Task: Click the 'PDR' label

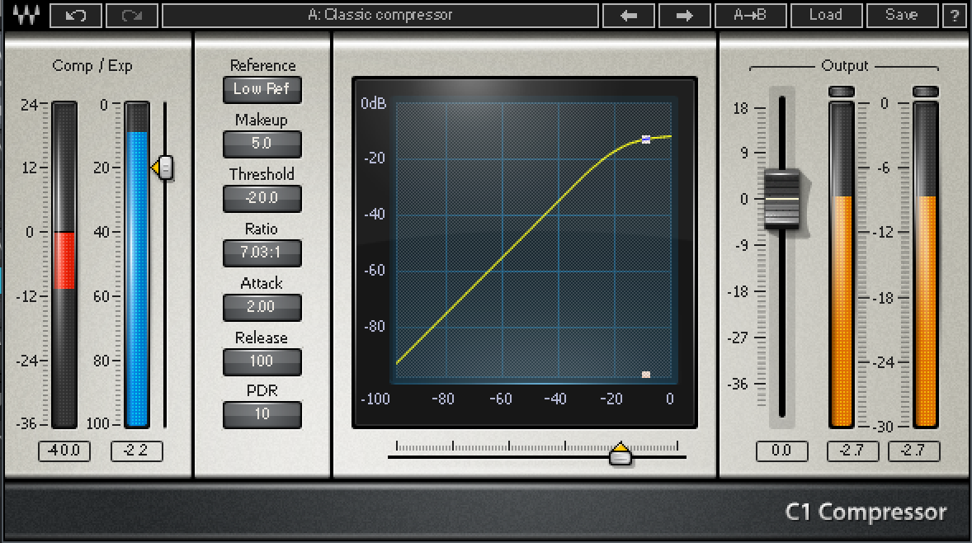Action: click(x=262, y=391)
